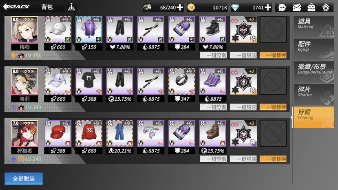Click 一键穿戴 in 狩猎者's row
The height and width of the screenshot is (190, 338).
pyautogui.click(x=214, y=159)
